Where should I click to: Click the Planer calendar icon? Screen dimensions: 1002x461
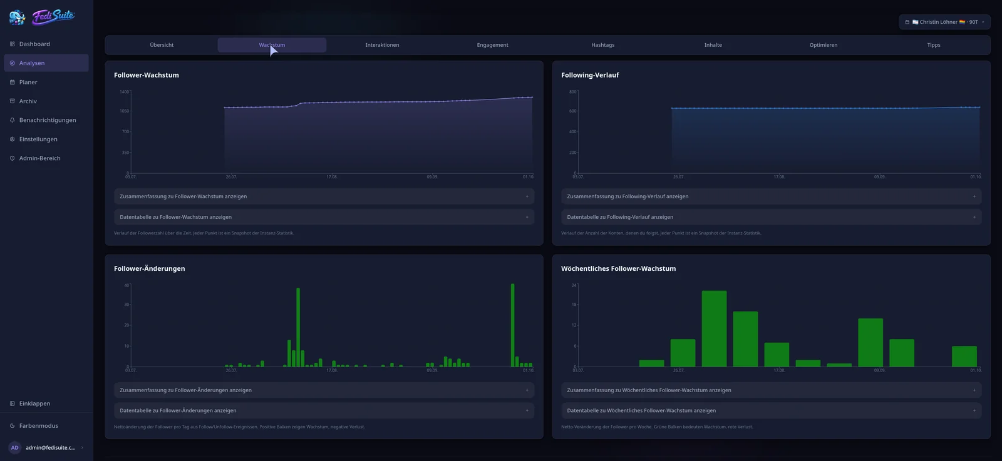tap(13, 82)
